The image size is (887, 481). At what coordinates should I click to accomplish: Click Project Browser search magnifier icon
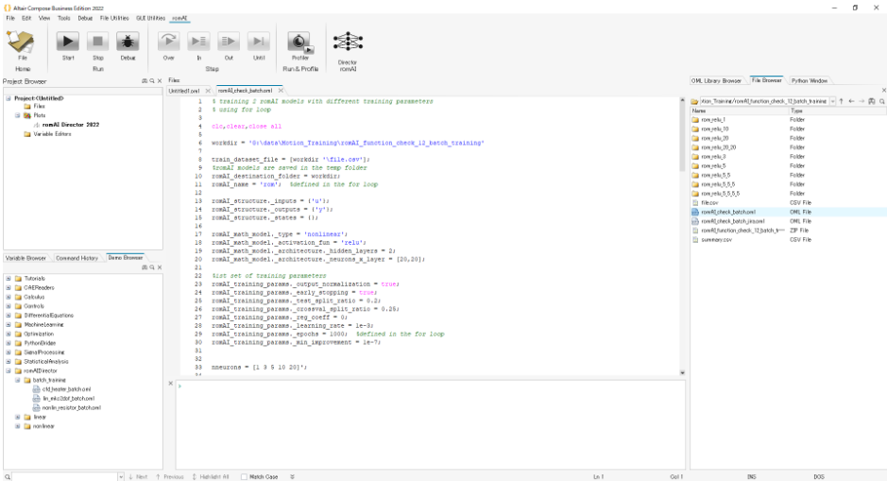click(152, 81)
